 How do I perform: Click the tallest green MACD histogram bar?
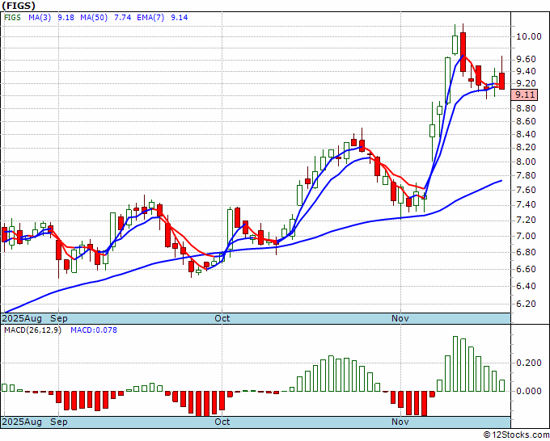pyautogui.click(x=455, y=364)
